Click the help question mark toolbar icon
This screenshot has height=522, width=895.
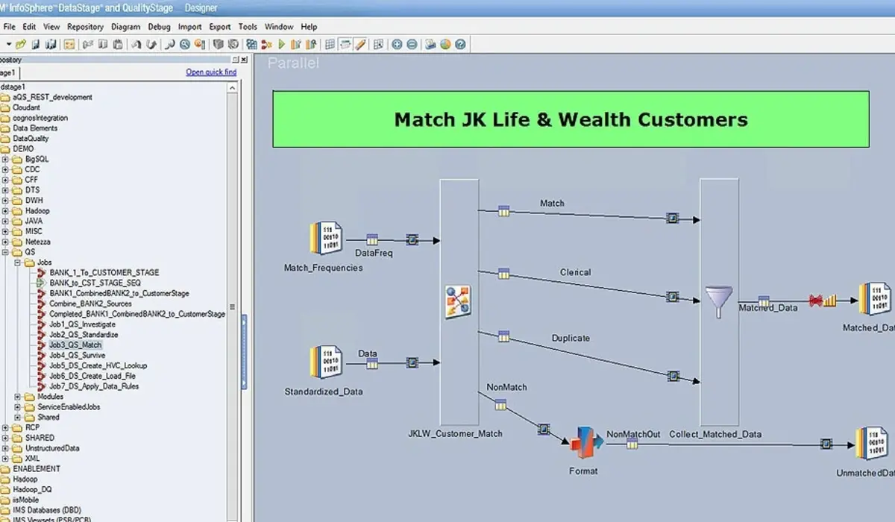point(459,44)
